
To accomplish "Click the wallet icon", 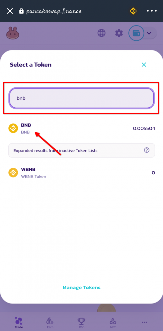I will pos(136,33).
